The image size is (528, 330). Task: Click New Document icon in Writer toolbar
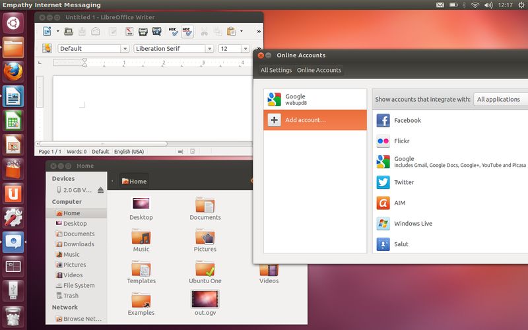coord(47,31)
